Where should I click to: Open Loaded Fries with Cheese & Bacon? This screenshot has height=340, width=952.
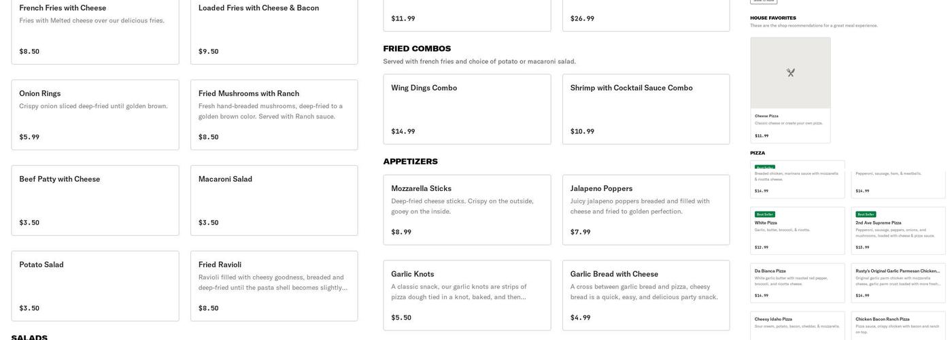(x=274, y=30)
